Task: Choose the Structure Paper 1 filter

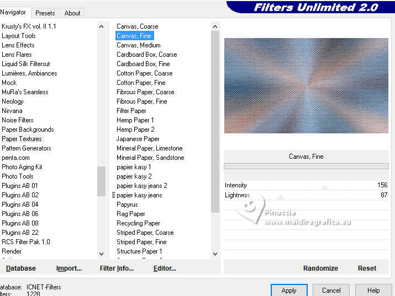Action: coord(139,251)
